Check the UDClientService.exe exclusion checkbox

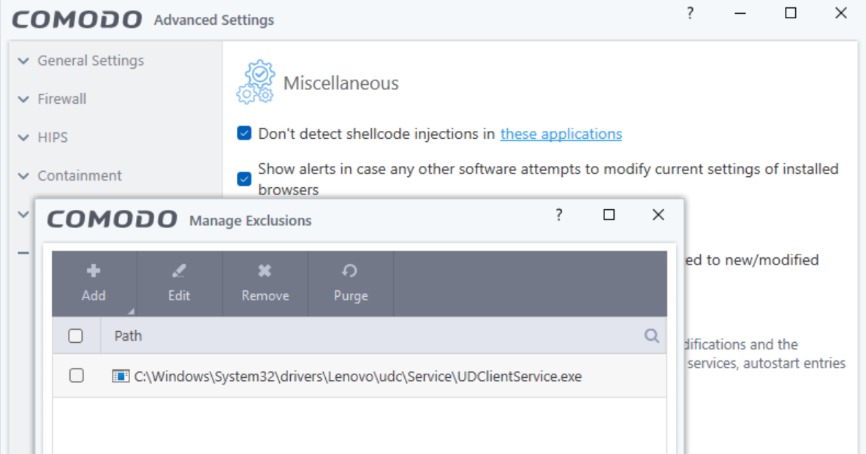76,376
